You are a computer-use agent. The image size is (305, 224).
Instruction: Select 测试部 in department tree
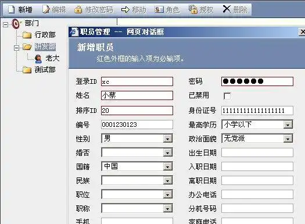[x=45, y=70]
